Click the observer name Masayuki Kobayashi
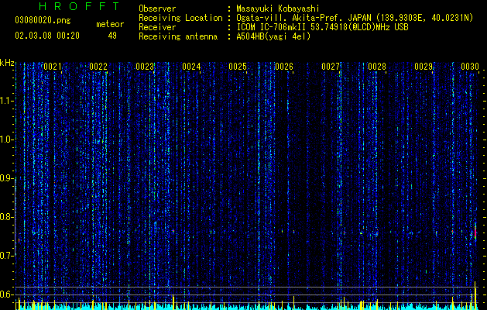Screen dimensions: 487x310 click(277, 9)
